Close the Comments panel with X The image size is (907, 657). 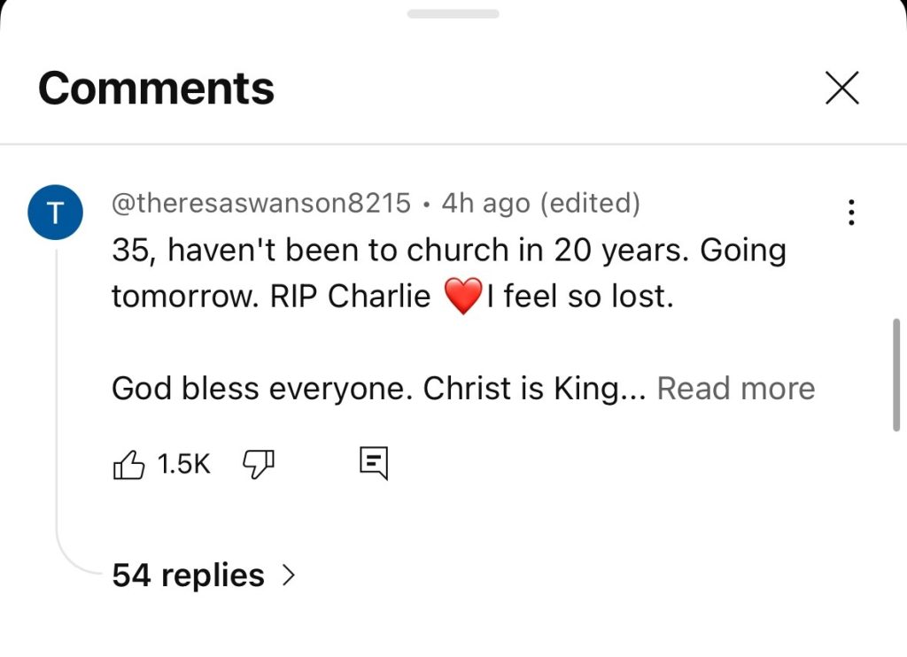841,88
